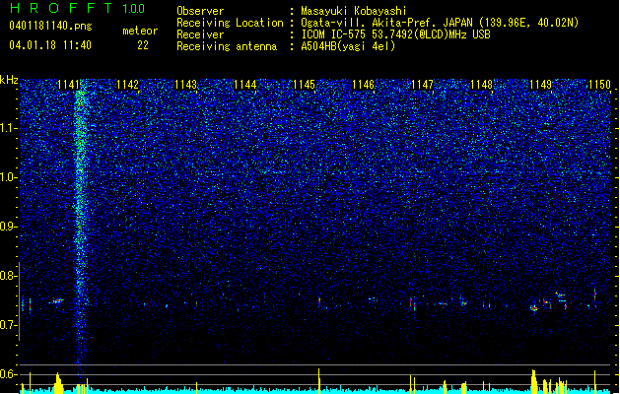Click the tall yellow intensity spike just after 1145
This screenshot has width=620, height=394.
319,379
